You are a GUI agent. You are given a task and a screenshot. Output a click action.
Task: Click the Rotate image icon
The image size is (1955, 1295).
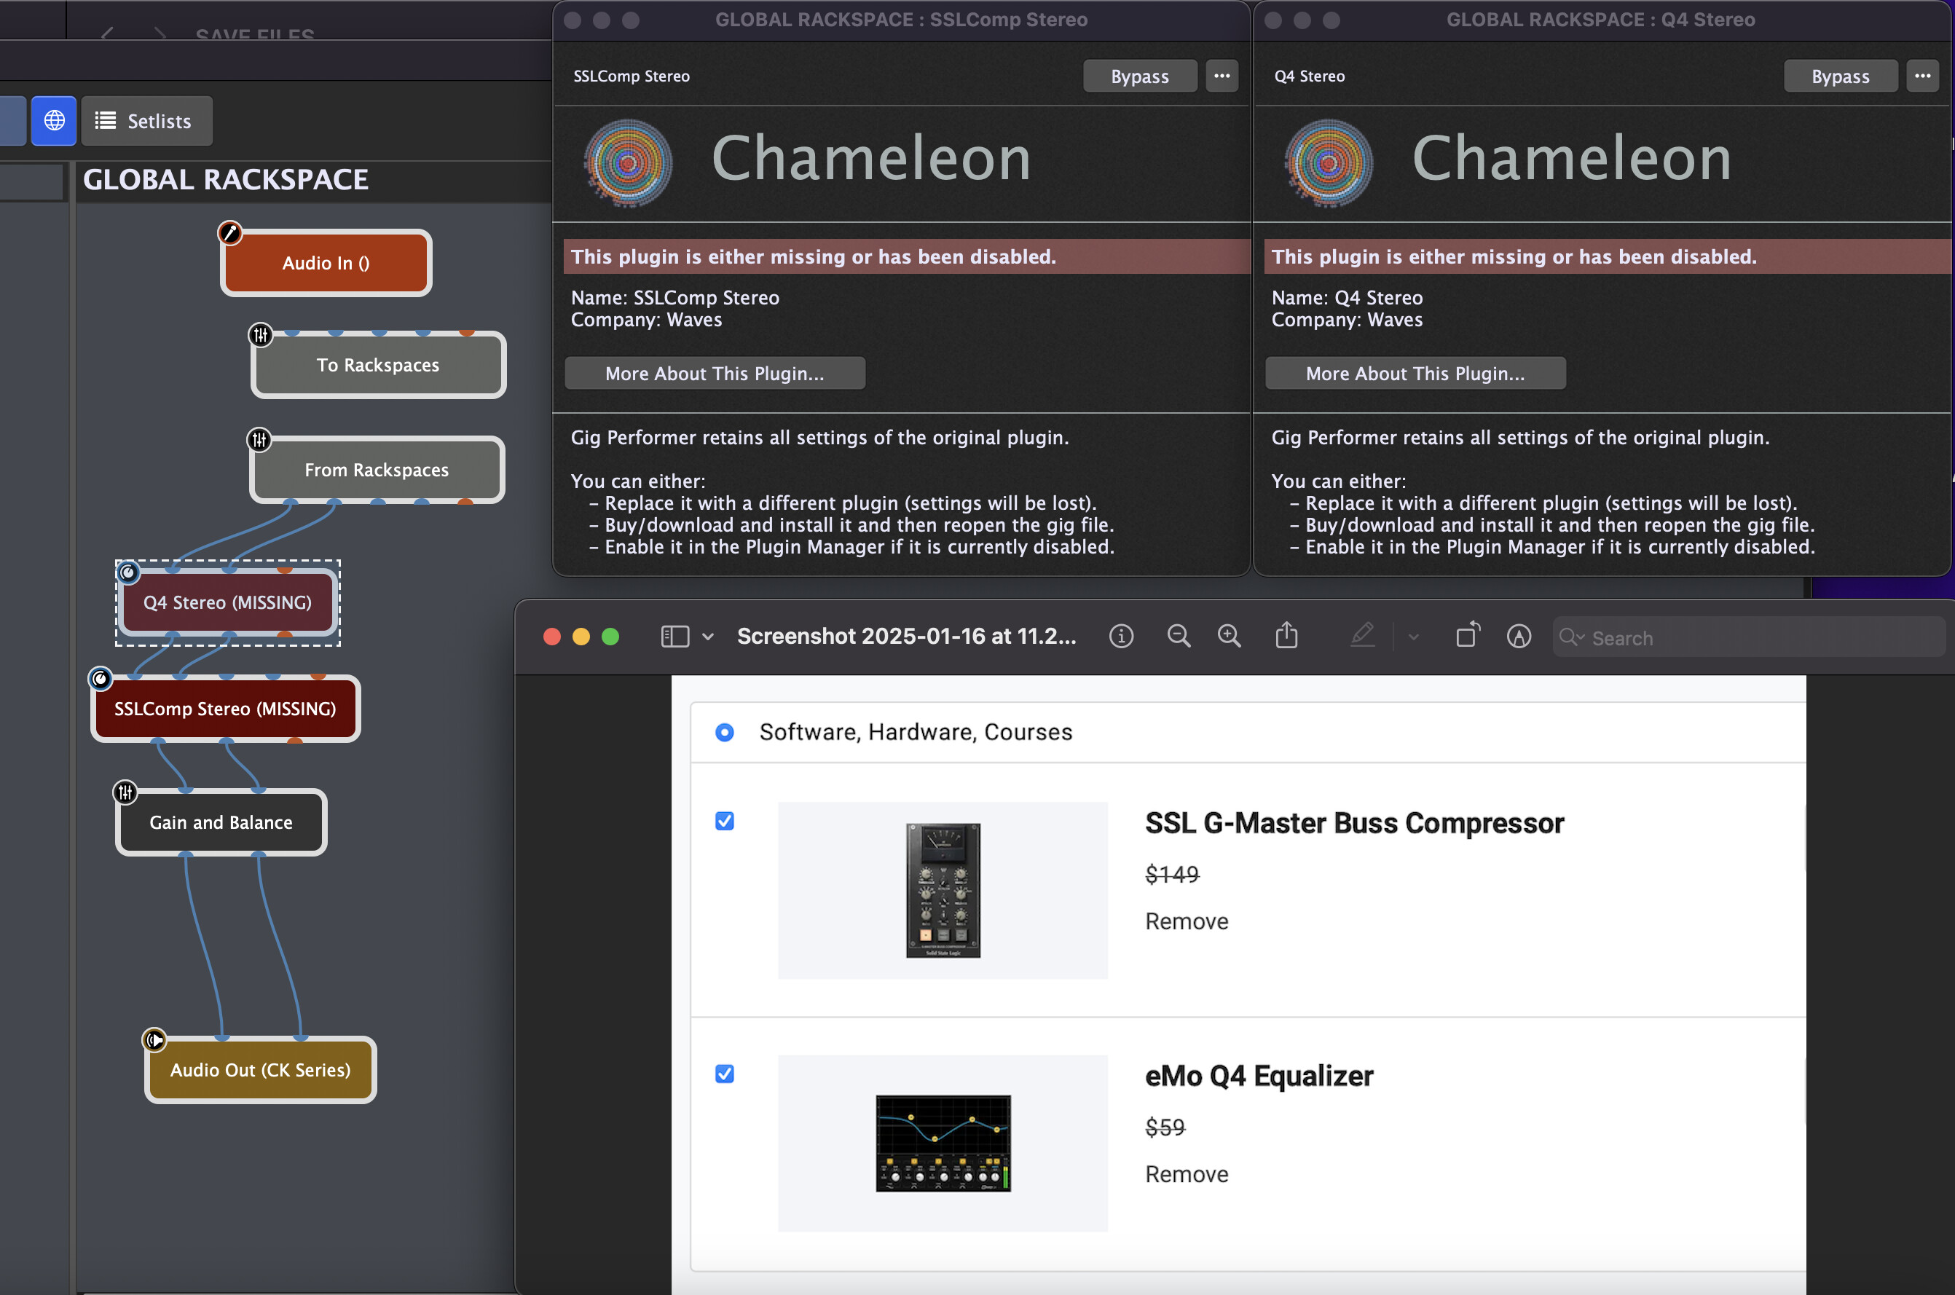[1468, 636]
